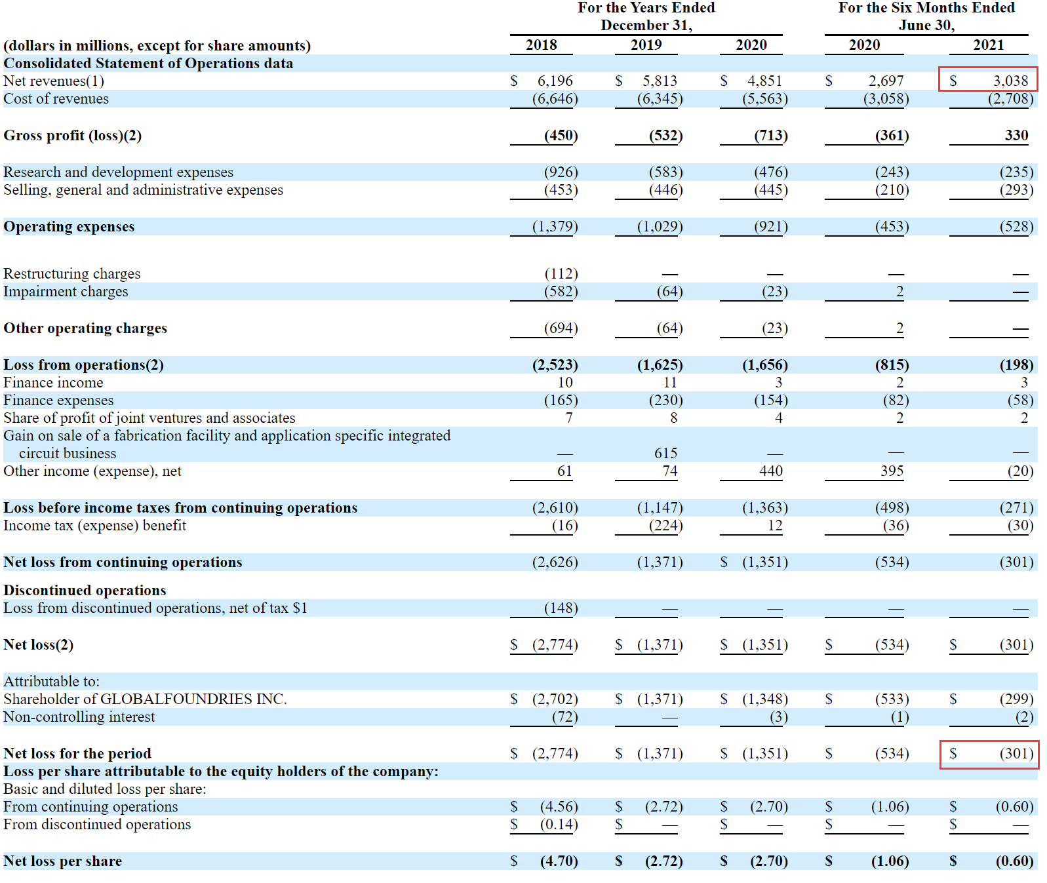Click the "Restructuring charges" row label
The height and width of the screenshot is (883, 1047).
point(72,273)
